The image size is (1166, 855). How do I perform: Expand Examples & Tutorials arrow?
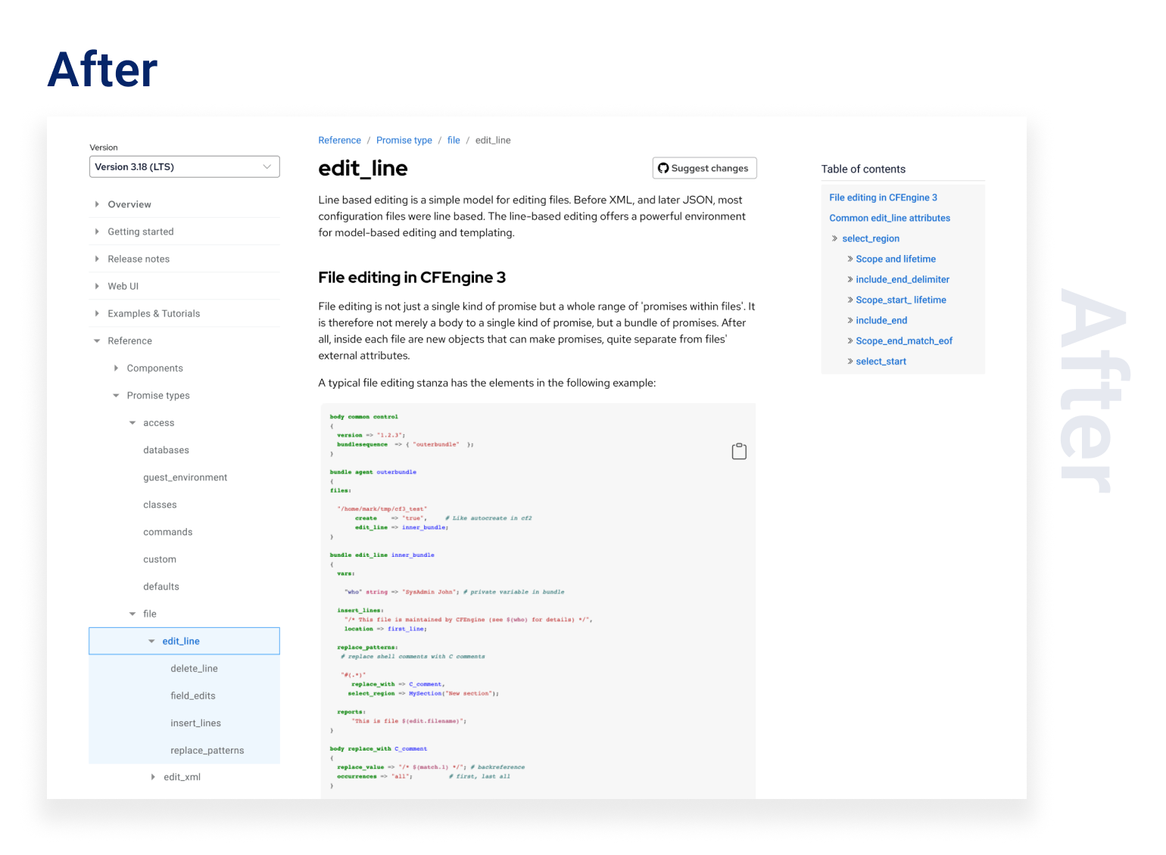click(97, 313)
